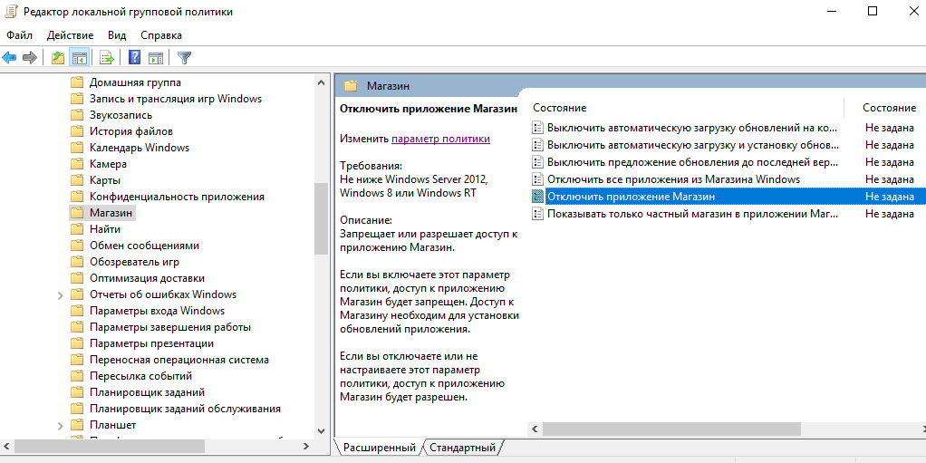Click the policy icon beside 'Отключить приложение Магазин'
This screenshot has height=463, width=926.
point(538,197)
